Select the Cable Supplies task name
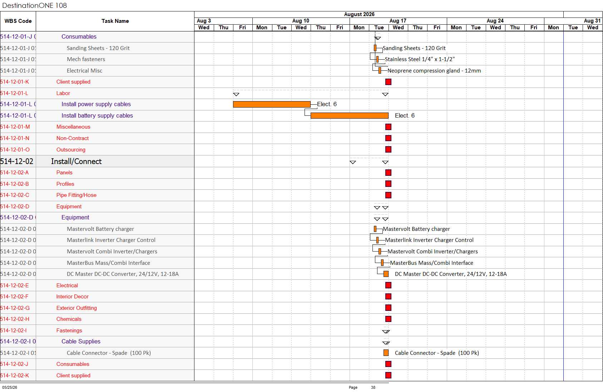The width and height of the screenshot is (603, 392). click(x=81, y=341)
